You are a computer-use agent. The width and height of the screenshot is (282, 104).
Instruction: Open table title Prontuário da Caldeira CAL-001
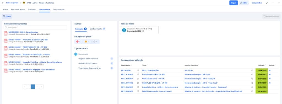point(154,74)
